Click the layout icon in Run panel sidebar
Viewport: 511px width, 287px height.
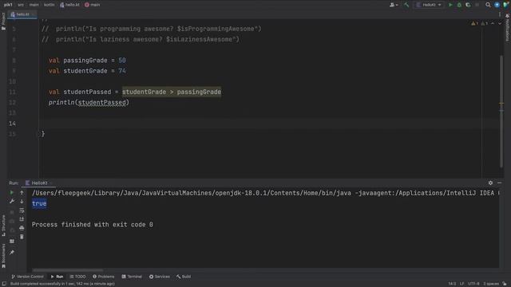pos(12,242)
